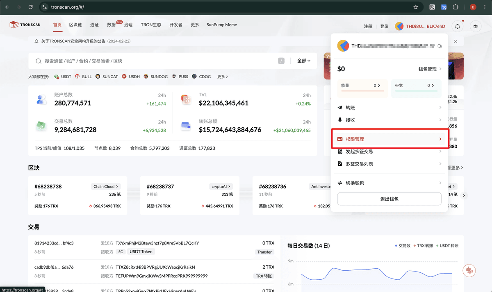This screenshot has width=492, height=292.
Task: Open the 全部 dropdown beside the search bar
Action: [303, 61]
